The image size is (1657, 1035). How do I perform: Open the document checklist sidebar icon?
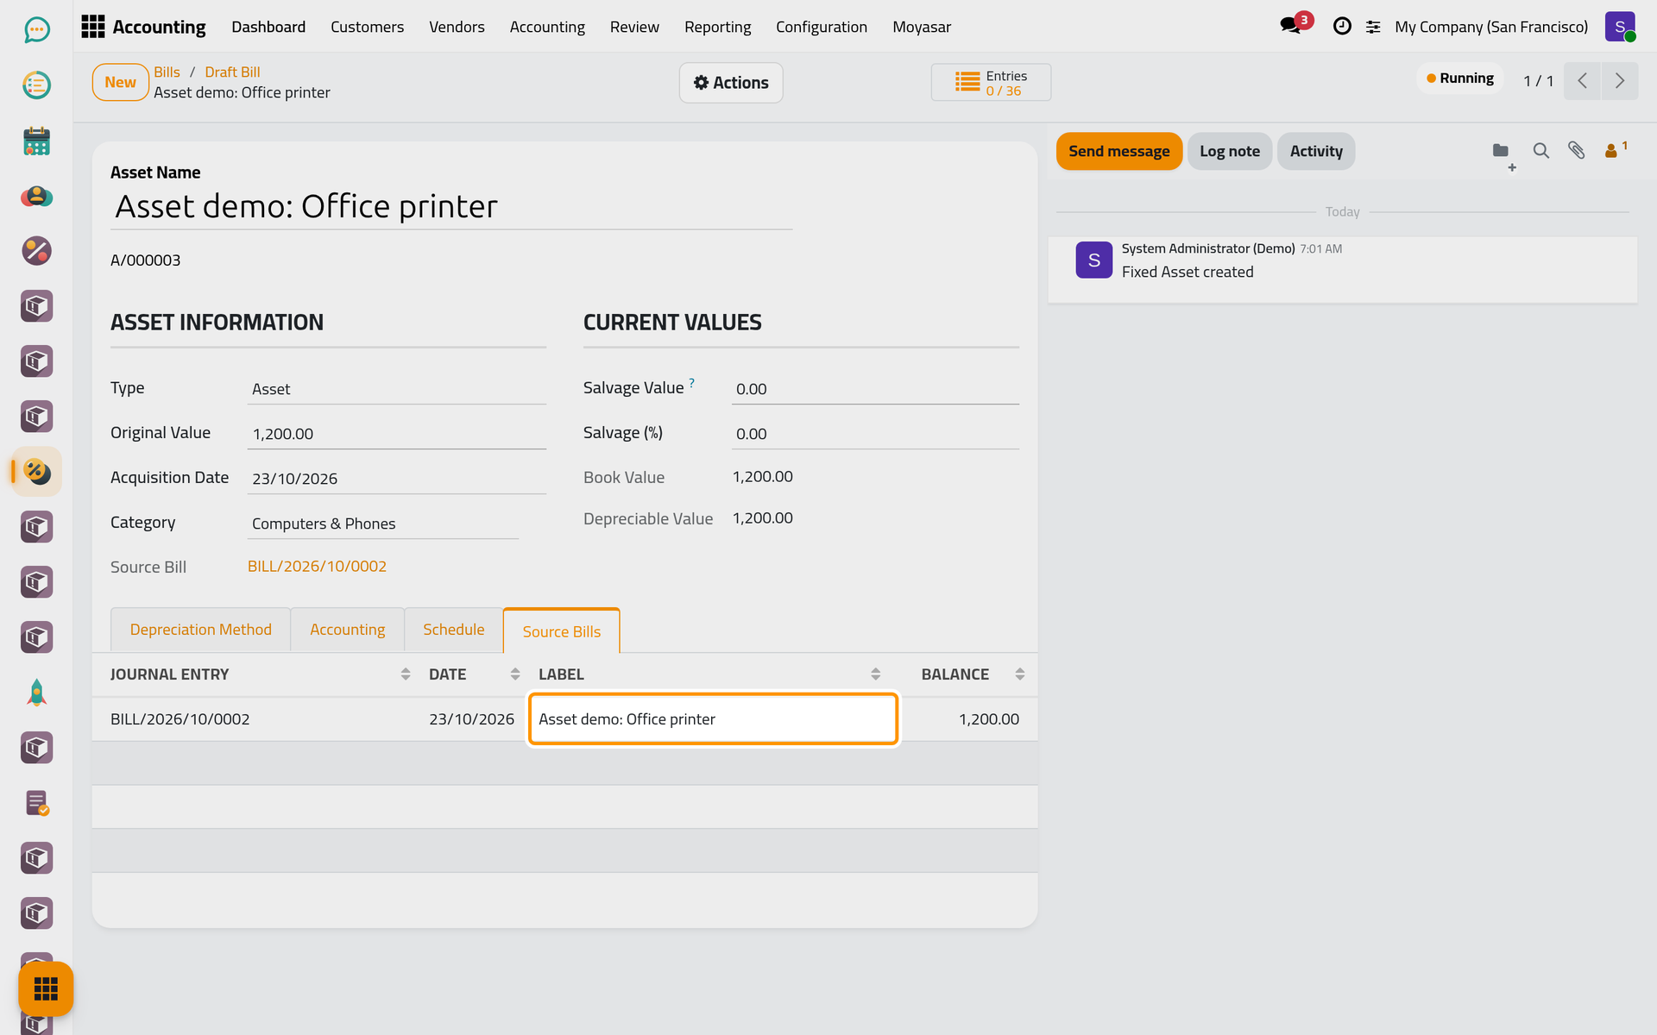point(36,803)
